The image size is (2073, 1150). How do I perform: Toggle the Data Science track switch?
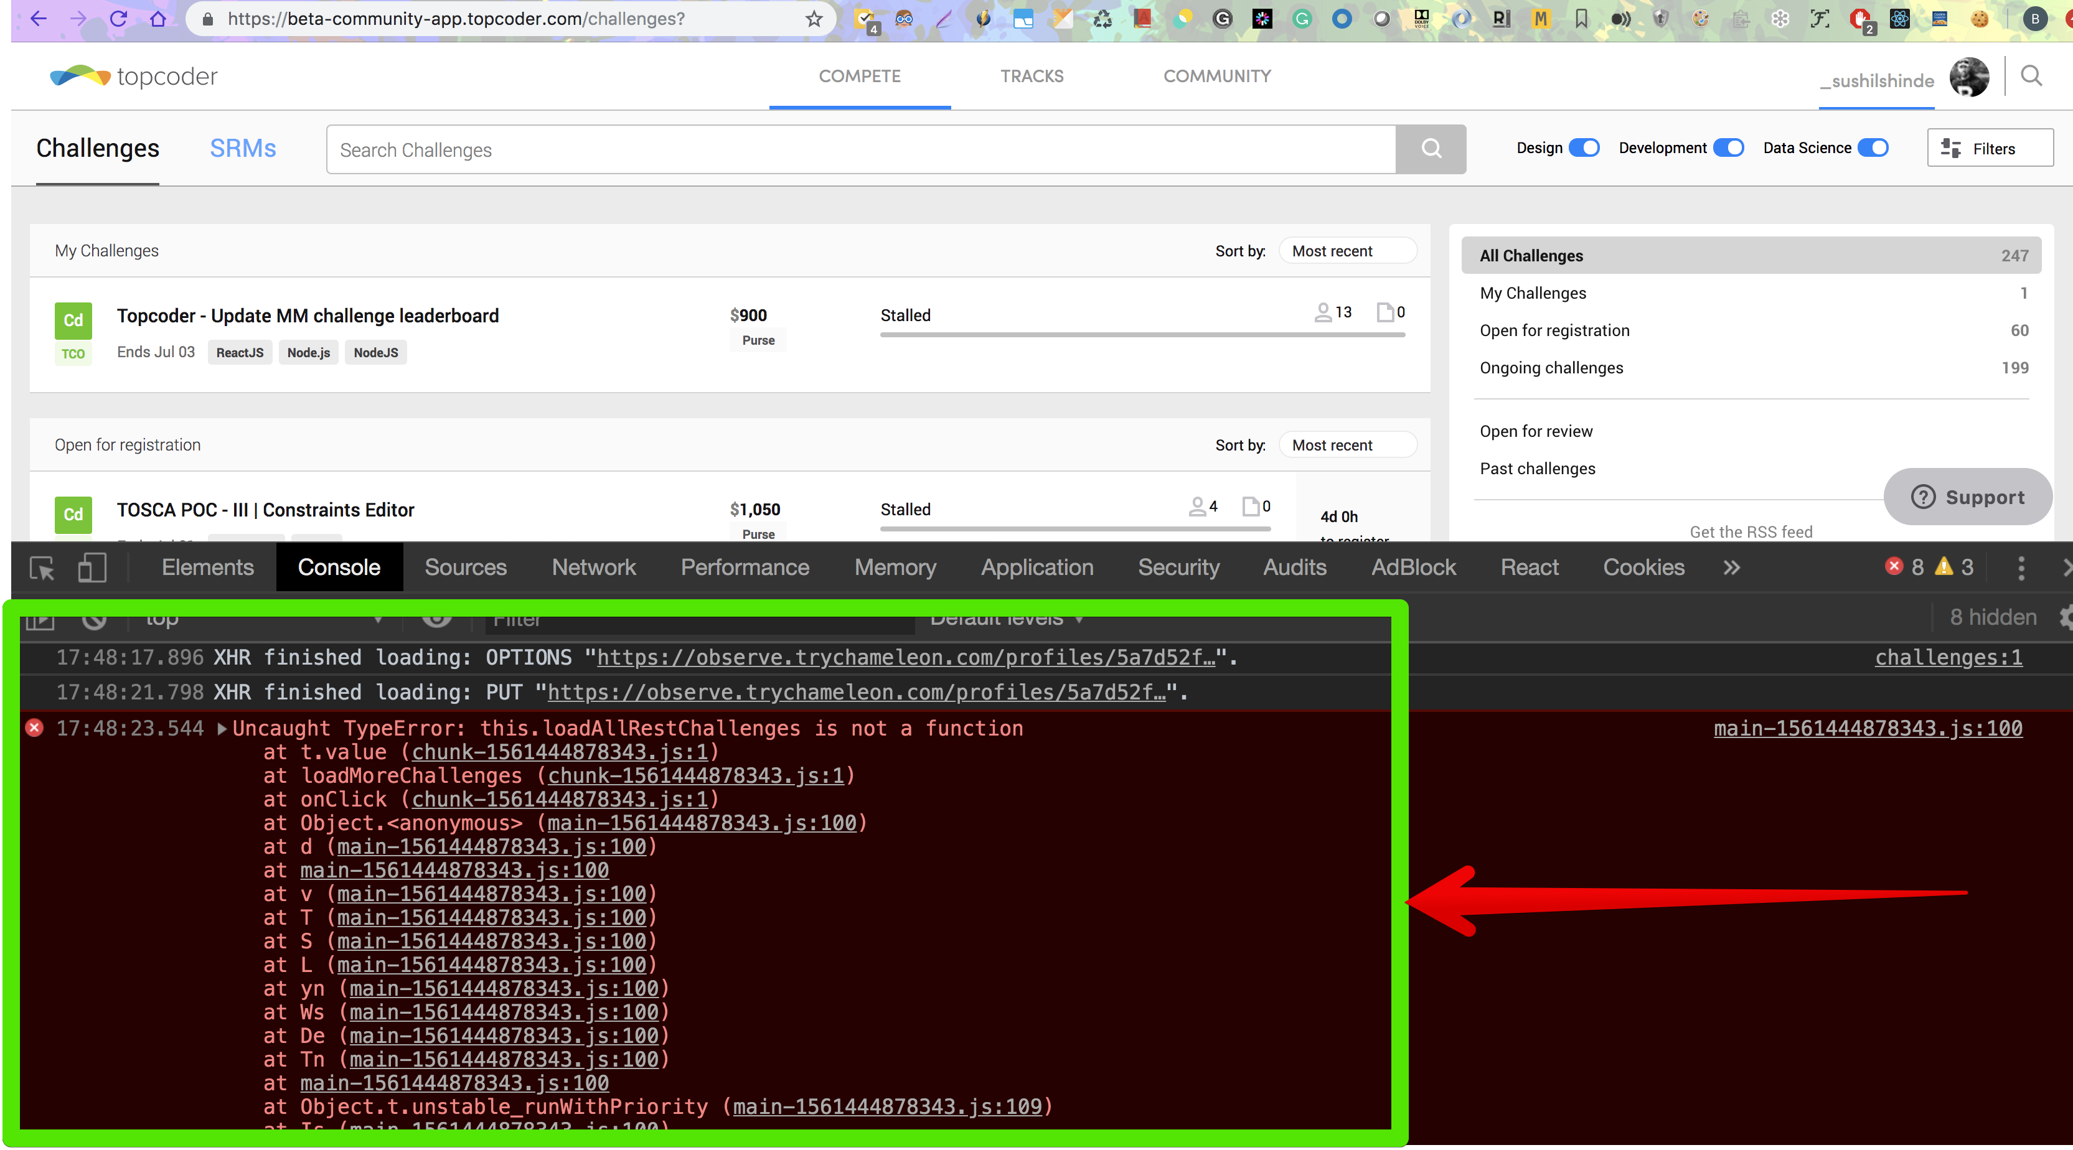pos(1873,148)
